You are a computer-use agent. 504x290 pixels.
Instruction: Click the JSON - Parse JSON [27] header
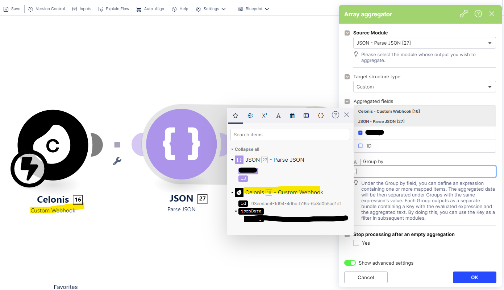(x=381, y=121)
